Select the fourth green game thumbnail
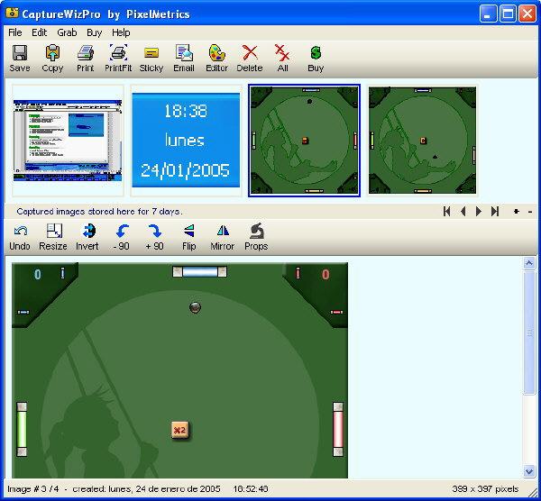 point(422,141)
